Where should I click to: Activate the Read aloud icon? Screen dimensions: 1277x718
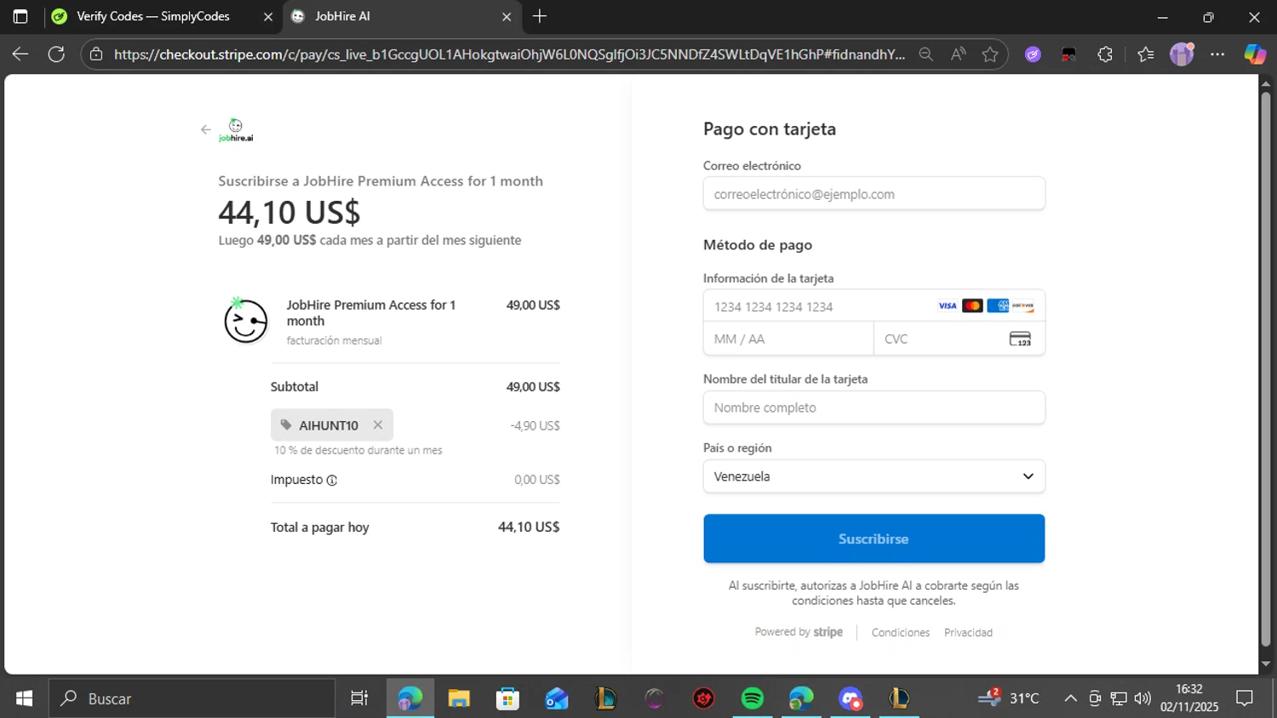pos(958,54)
